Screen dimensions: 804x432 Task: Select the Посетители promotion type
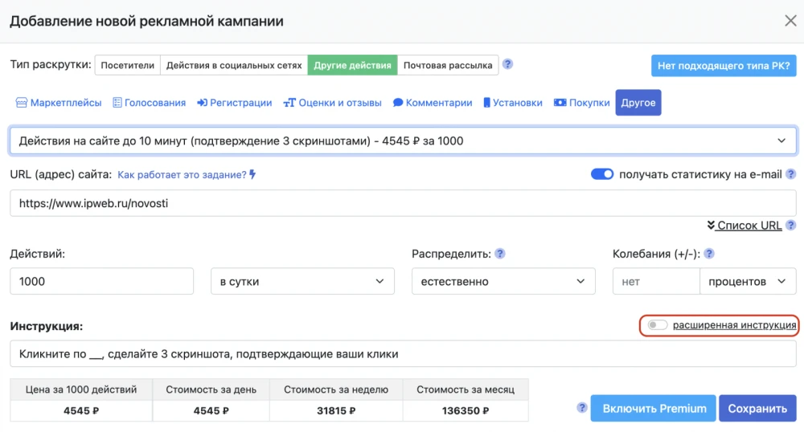click(x=128, y=65)
